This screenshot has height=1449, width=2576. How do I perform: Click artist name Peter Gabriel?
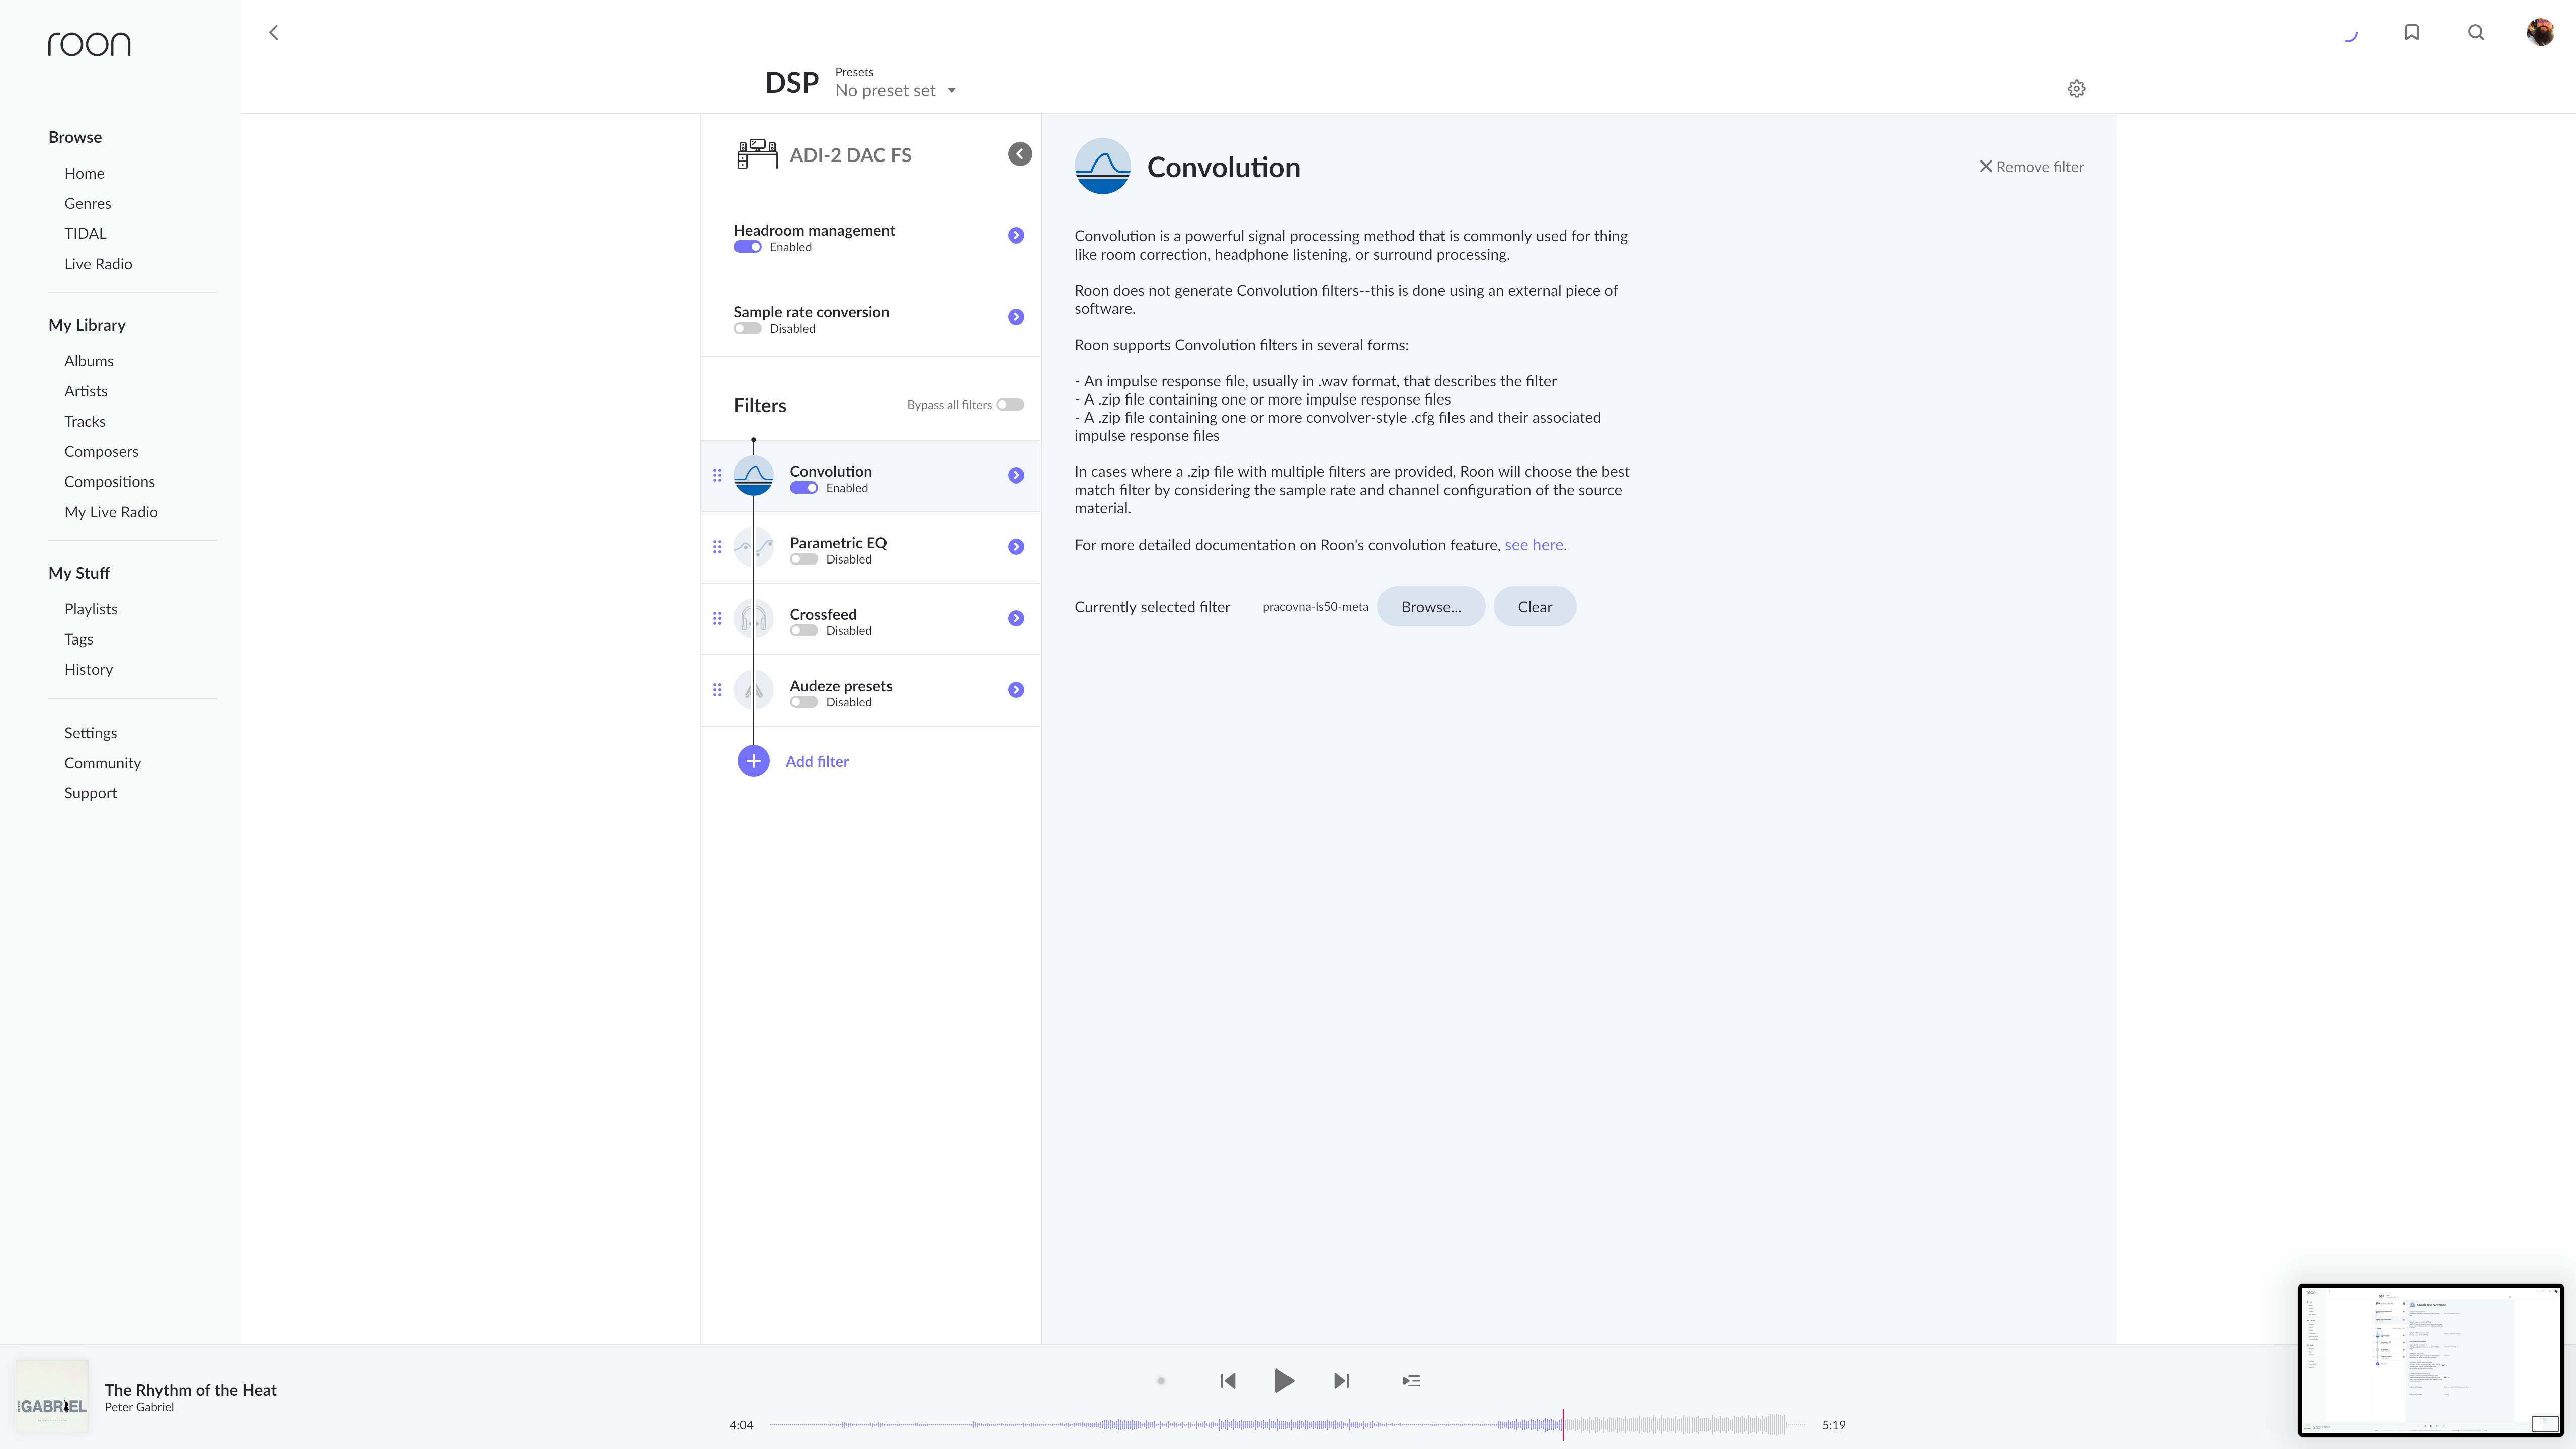tap(139, 1407)
